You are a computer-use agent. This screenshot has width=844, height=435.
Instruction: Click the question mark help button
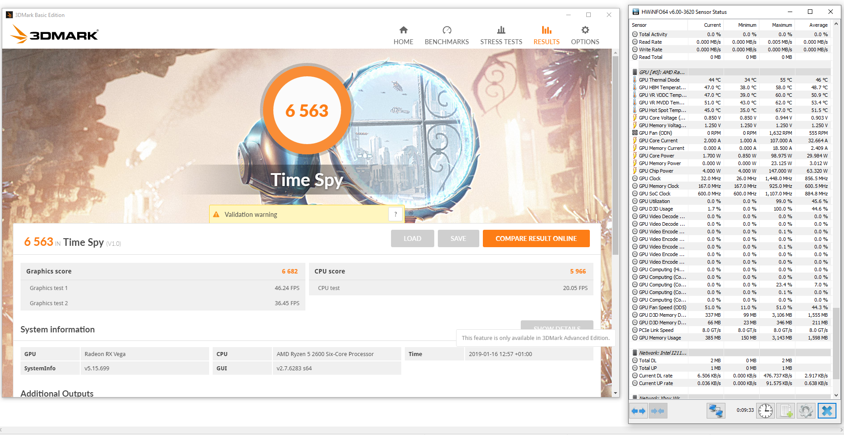(x=395, y=214)
